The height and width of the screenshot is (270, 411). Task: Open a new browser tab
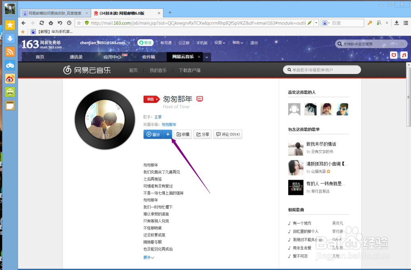pyautogui.click(x=170, y=13)
